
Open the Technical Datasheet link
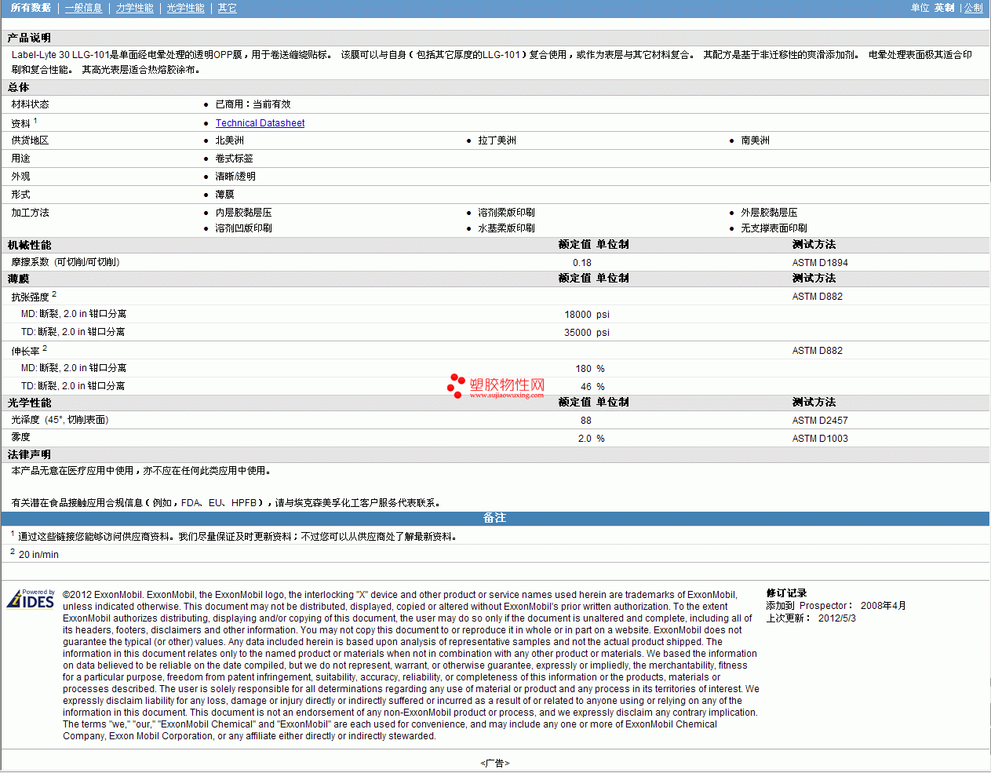[260, 123]
